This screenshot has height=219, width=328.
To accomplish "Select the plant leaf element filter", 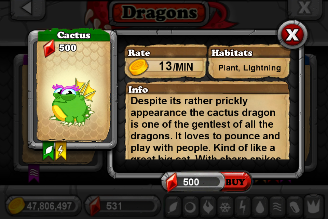I will coord(173,207).
